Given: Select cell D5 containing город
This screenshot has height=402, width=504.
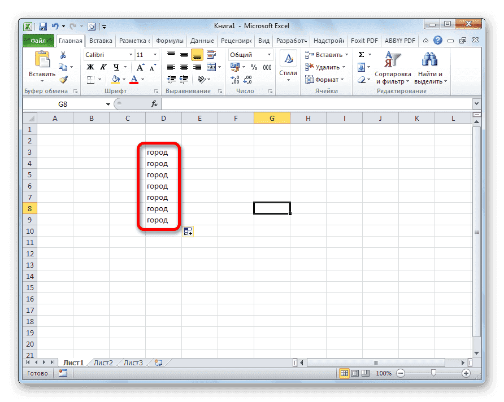Looking at the screenshot, I should pos(157,174).
